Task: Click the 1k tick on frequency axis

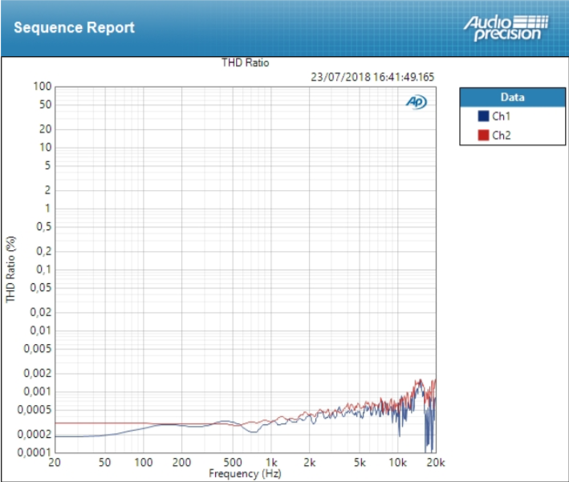Action: 272,464
